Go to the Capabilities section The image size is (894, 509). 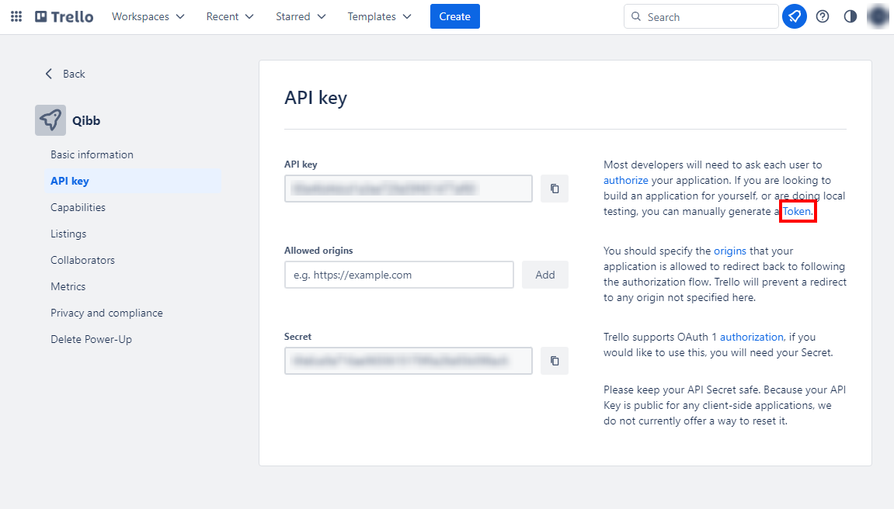(x=78, y=207)
